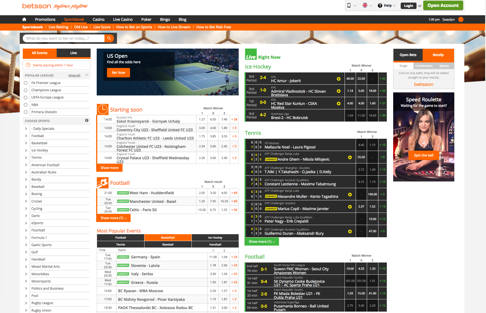Click Bet Now on US Open banner
486x313 pixels.
click(x=118, y=73)
